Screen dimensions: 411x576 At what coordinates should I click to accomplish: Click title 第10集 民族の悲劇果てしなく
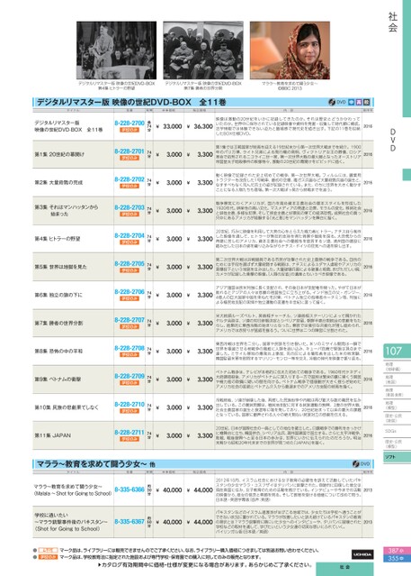[67, 407]
